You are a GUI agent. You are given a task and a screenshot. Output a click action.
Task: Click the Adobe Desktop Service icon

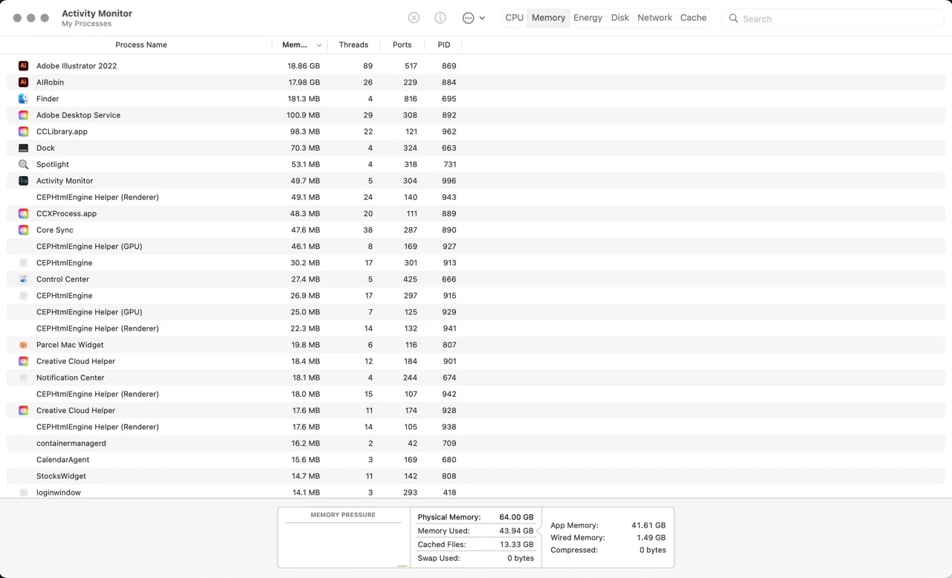click(x=23, y=115)
